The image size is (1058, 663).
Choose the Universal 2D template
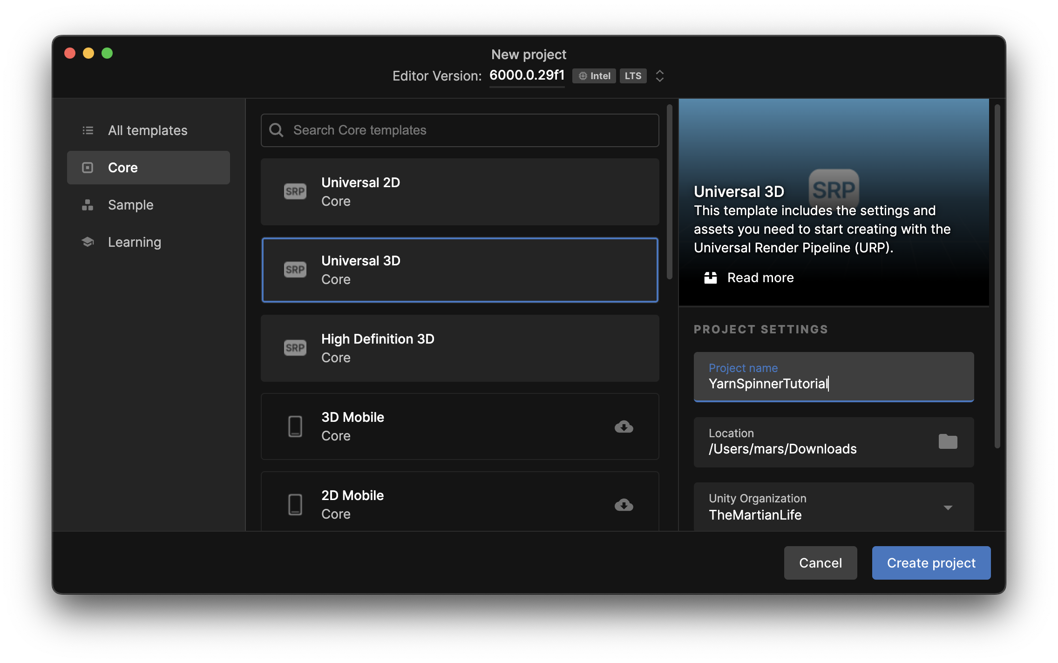460,192
